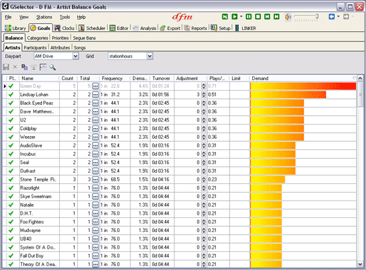The image size is (366, 270).
Task: Open the Export section
Action: (170, 28)
